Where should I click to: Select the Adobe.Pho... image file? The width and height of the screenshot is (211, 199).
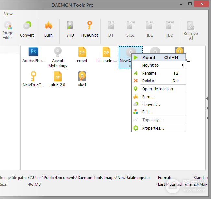coord(33,55)
